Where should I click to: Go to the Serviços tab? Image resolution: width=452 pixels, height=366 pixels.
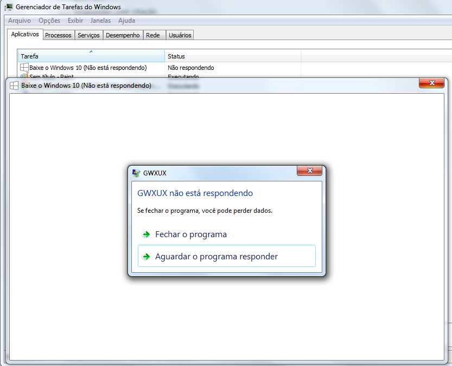(x=88, y=35)
